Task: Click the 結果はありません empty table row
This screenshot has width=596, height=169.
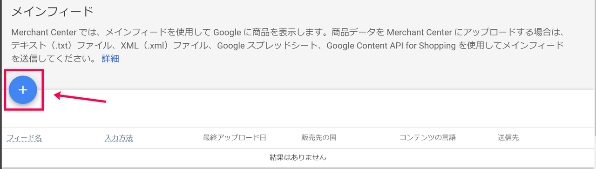Action: pyautogui.click(x=298, y=157)
